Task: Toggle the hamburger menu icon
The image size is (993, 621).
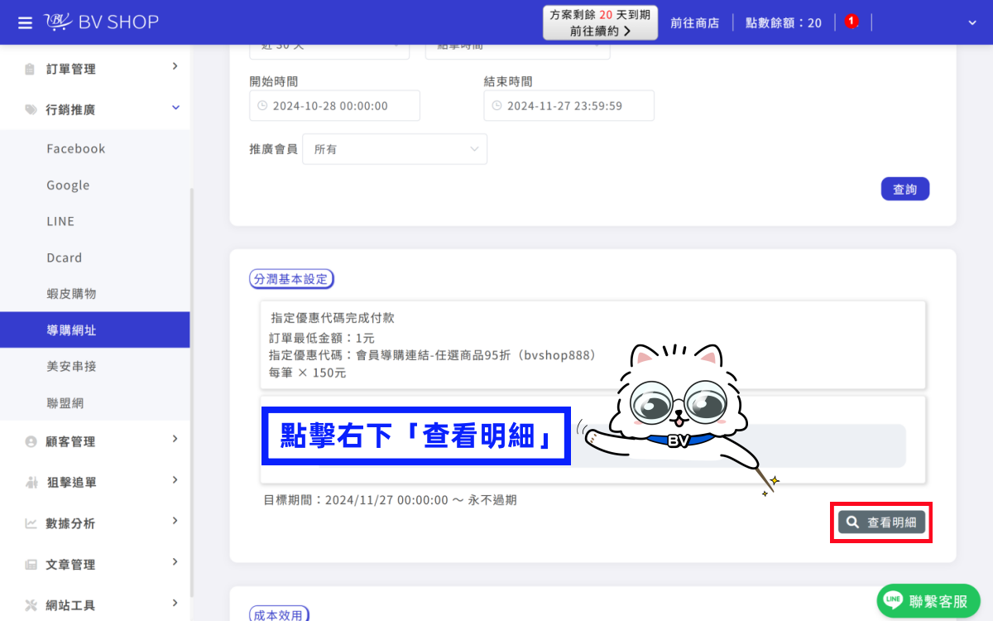Action: [x=25, y=22]
